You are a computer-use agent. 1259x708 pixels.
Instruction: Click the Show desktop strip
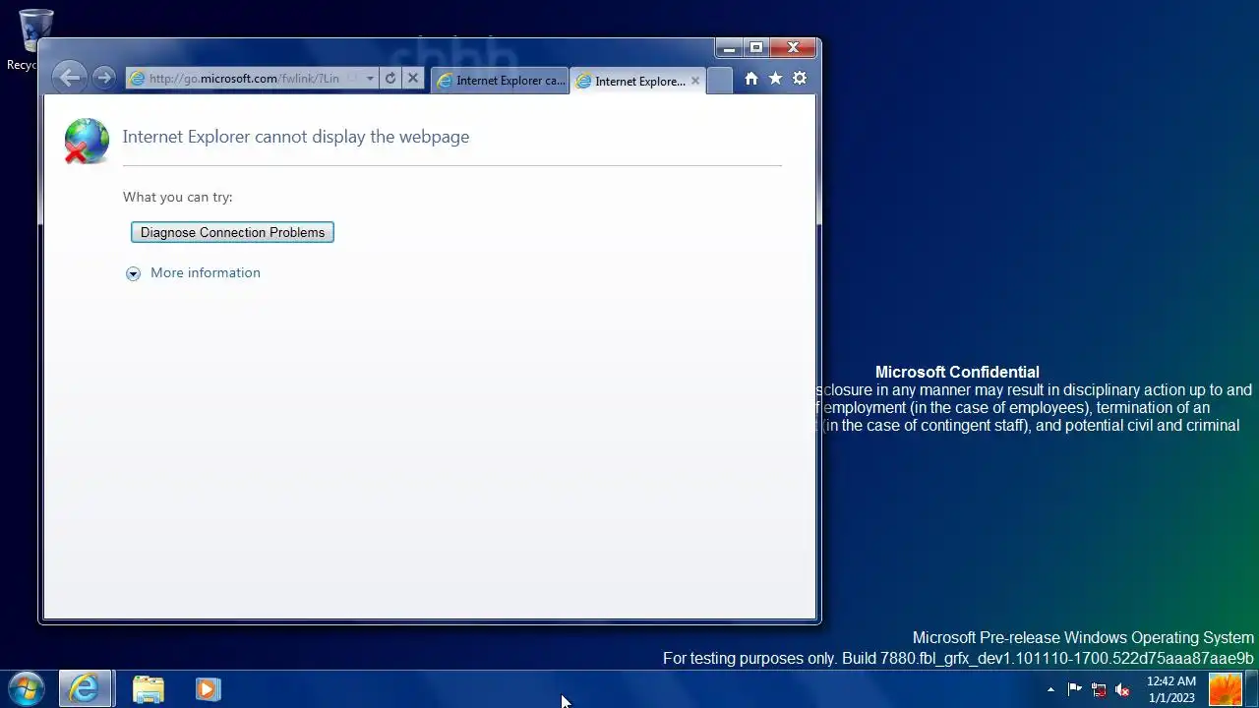(x=1252, y=689)
